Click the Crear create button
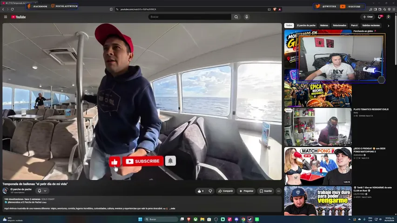Image resolution: width=397 pixels, height=223 pixels. coord(368,17)
